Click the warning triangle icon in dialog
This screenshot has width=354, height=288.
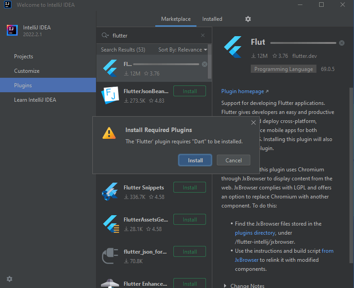109,133
